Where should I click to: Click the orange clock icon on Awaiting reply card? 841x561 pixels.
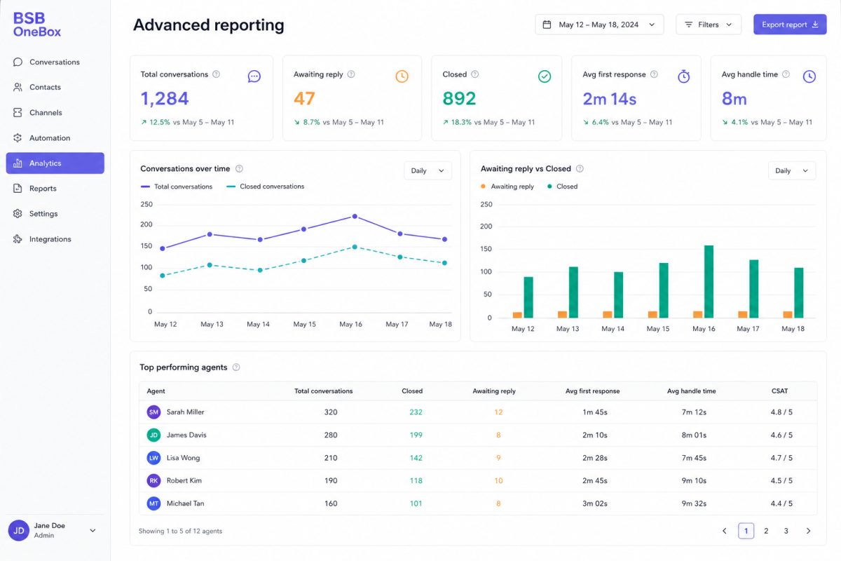coord(402,76)
